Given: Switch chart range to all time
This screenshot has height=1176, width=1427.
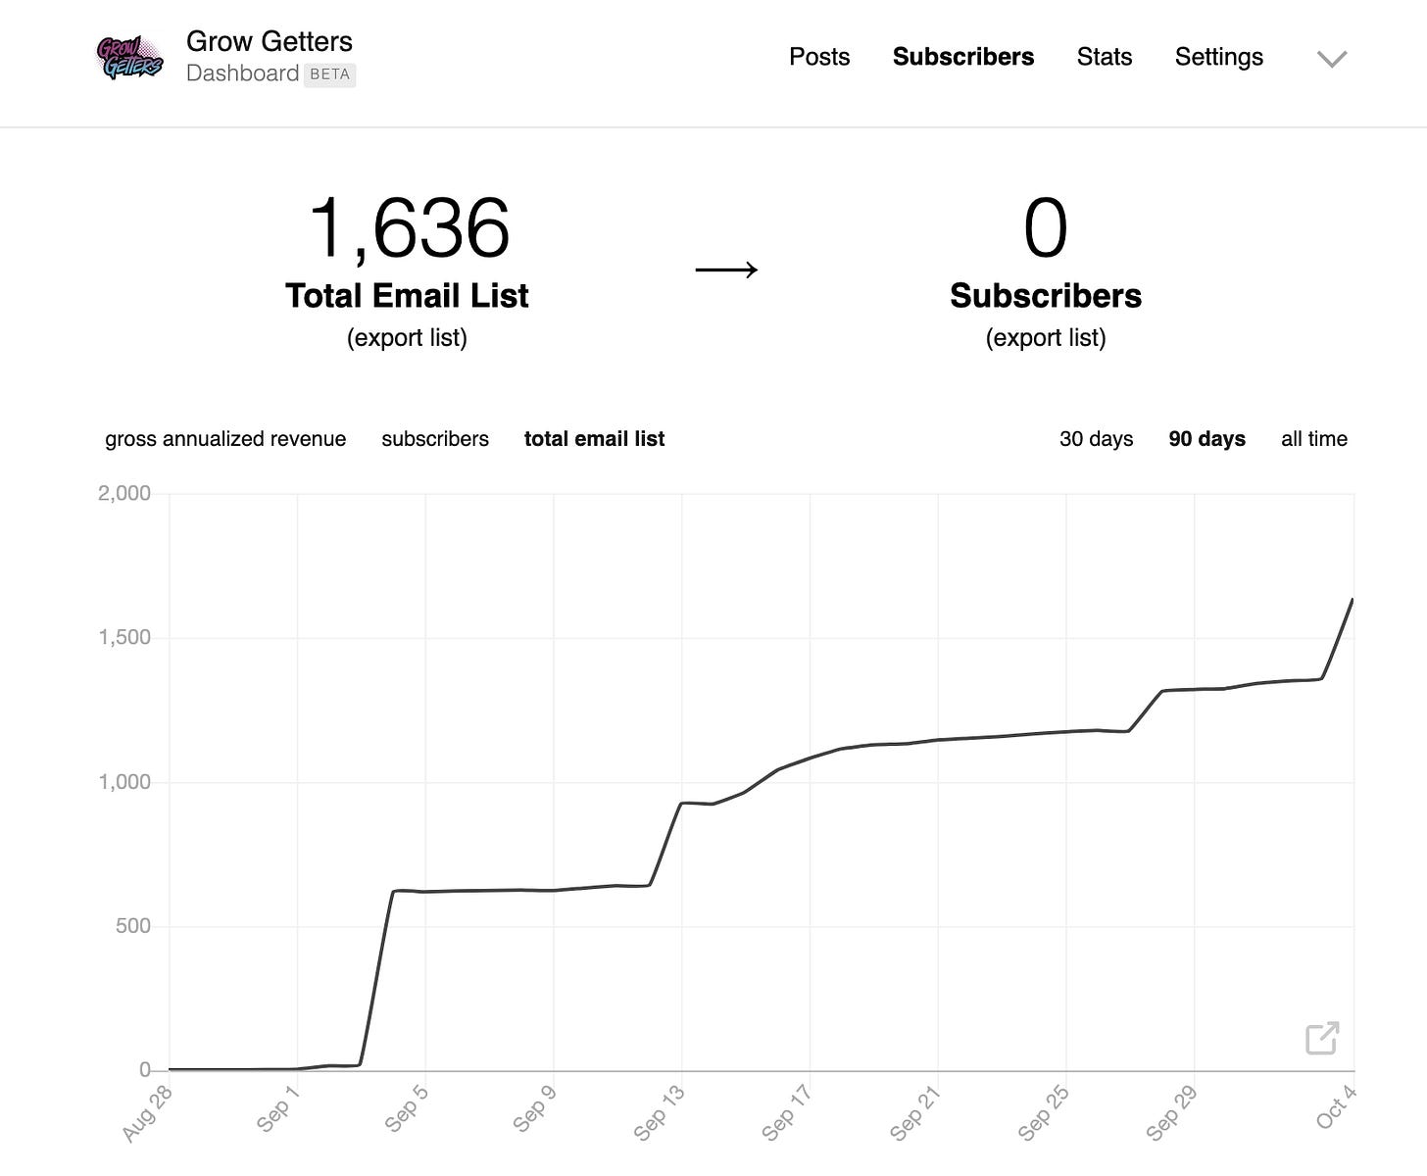Looking at the screenshot, I should [1313, 439].
